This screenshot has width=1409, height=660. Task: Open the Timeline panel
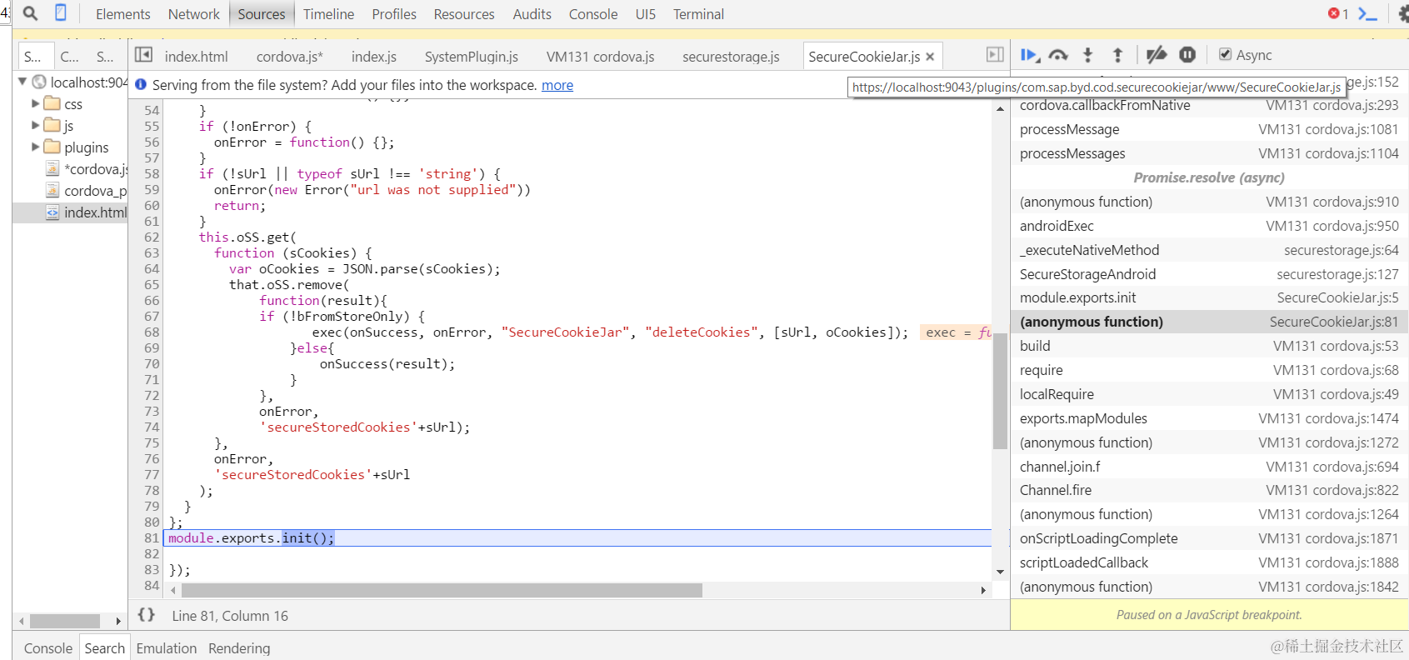coord(328,14)
